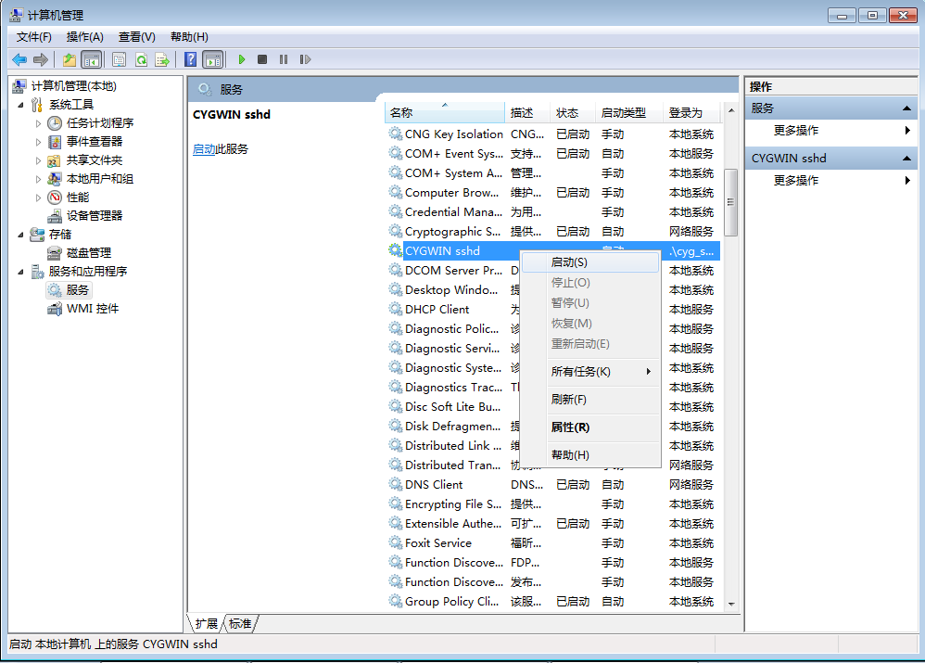Sort by the 登录为 column header

(692, 113)
